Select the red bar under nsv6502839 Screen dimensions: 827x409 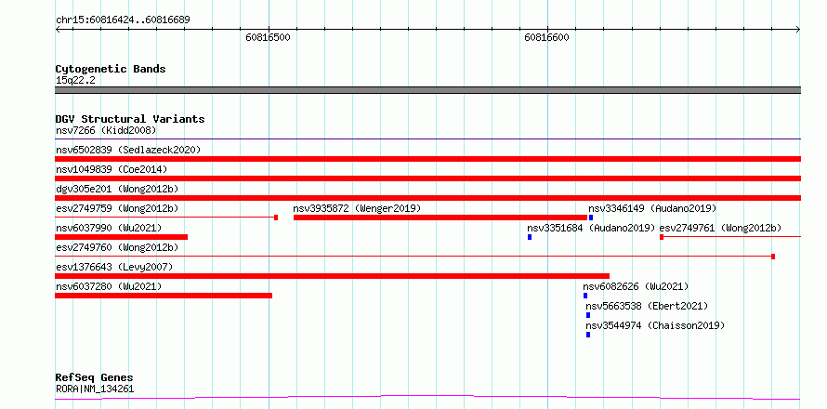427,159
